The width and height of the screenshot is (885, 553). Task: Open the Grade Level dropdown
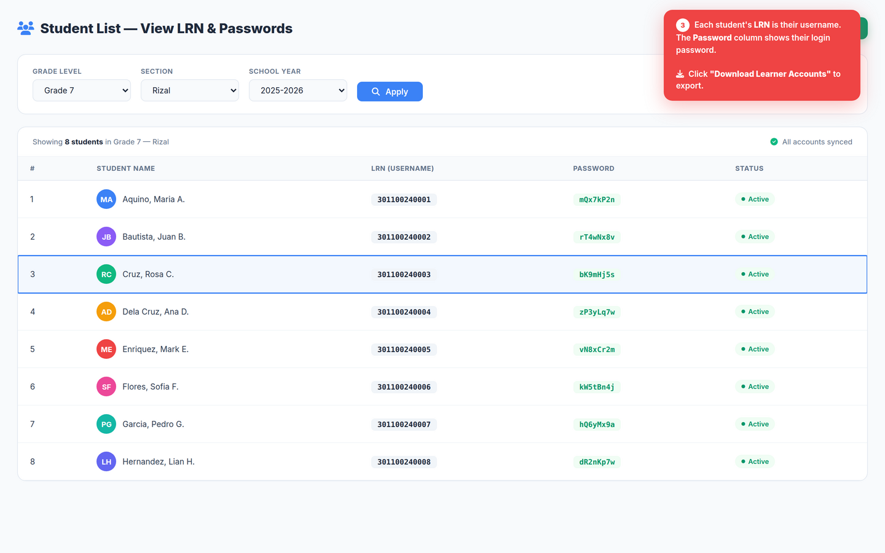tap(81, 90)
